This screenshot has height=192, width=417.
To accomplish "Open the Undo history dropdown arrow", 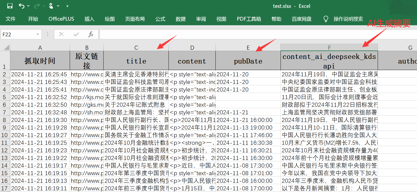I will (x=28, y=6).
